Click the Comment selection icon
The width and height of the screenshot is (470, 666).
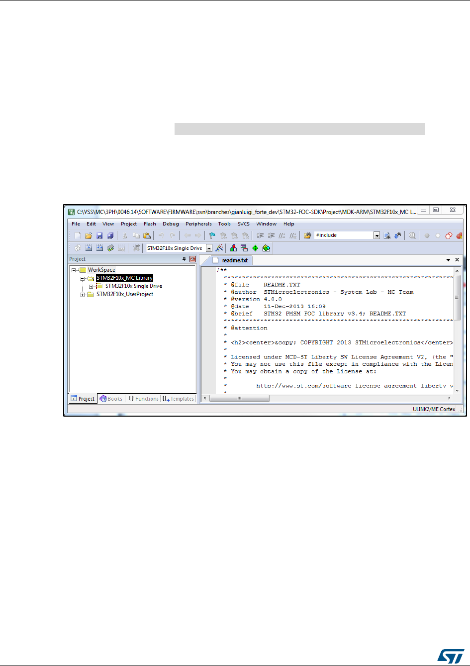(x=282, y=235)
